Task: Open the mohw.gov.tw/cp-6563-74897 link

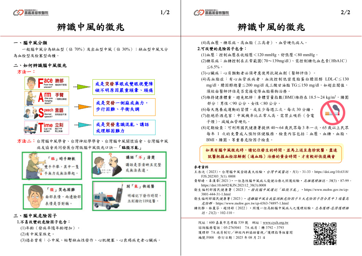Action: pyautogui.click(x=252, y=203)
